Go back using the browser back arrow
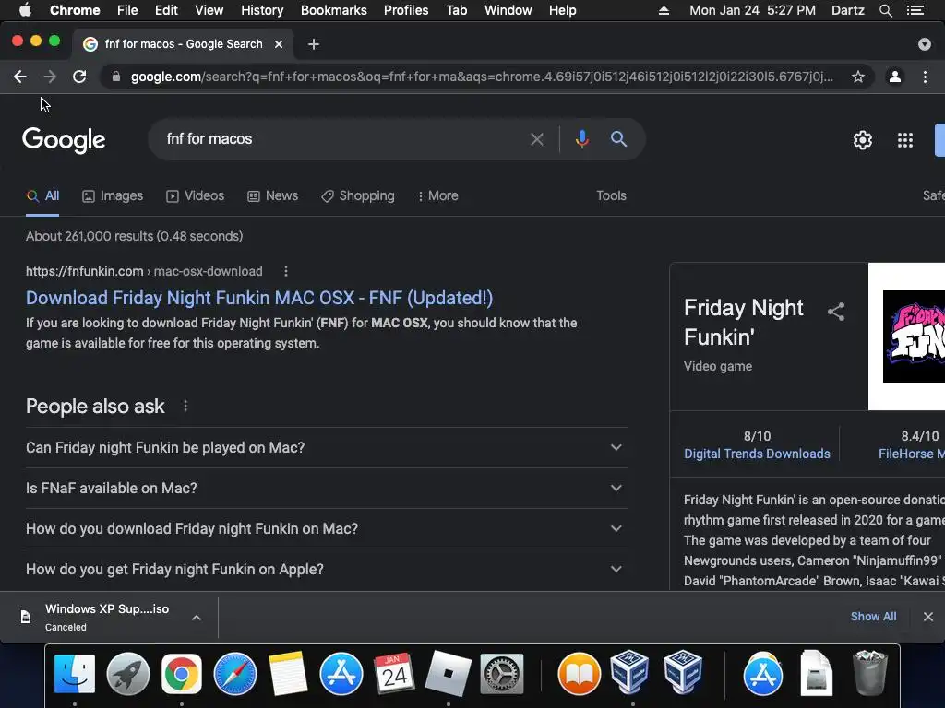Viewport: 945px width, 708px height. pos(20,77)
